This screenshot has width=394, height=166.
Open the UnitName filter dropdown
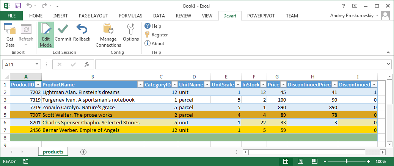[207, 85]
